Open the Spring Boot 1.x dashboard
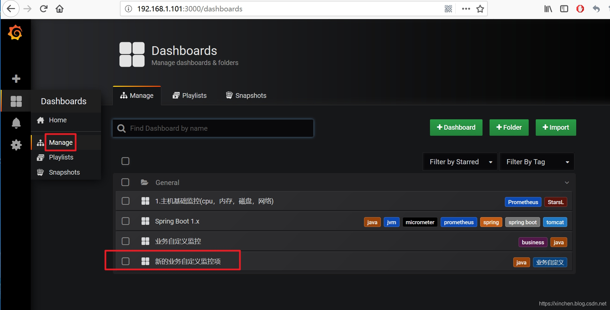 (x=177, y=221)
